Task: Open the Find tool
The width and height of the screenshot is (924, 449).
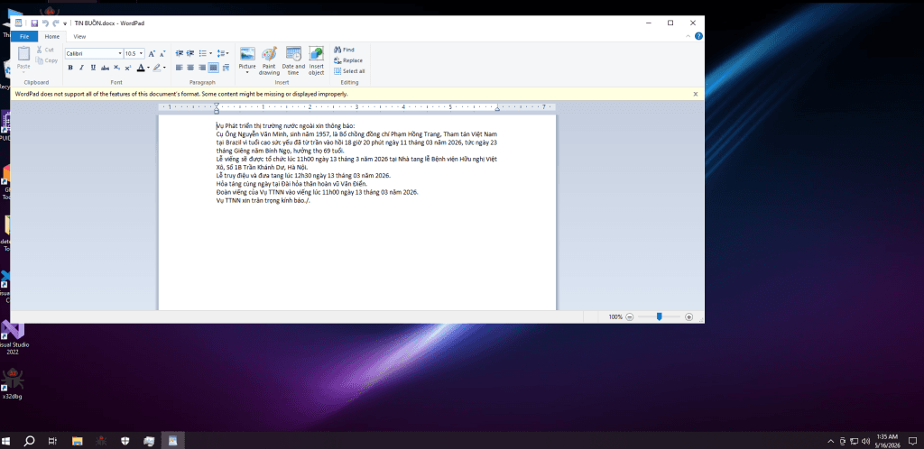Action: point(344,50)
